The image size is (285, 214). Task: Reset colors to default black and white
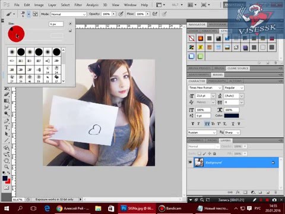[4, 173]
